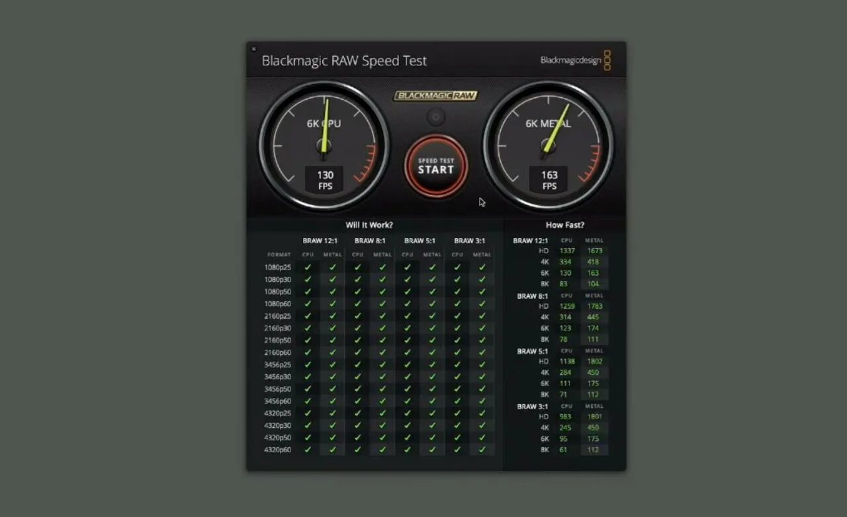
Task: Expand the FORMAT column header
Action: [x=279, y=254]
